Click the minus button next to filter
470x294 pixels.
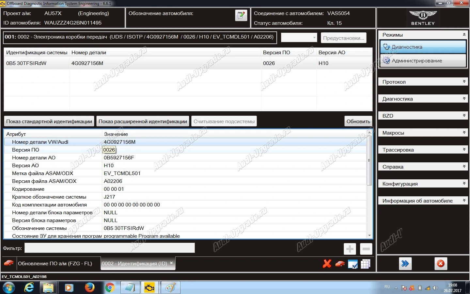pyautogui.click(x=366, y=249)
